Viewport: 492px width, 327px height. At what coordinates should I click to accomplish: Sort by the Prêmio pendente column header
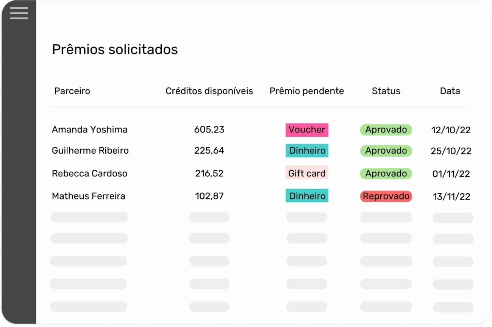point(306,91)
